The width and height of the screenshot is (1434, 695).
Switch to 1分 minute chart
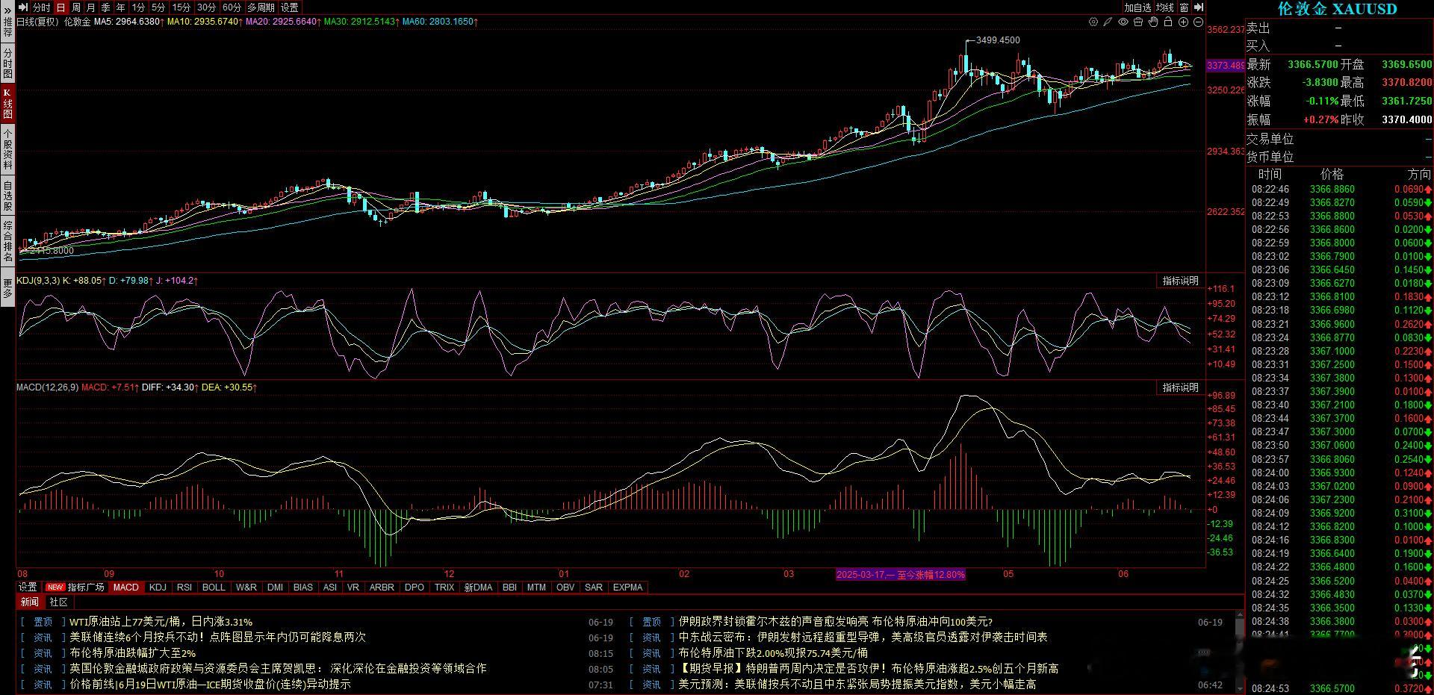pos(139,7)
